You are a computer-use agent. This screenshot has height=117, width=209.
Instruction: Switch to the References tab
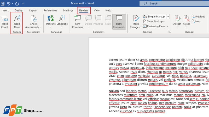(x=50, y=10)
